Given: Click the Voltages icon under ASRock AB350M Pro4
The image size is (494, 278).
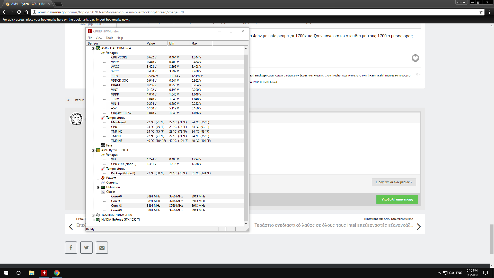Looking at the screenshot, I should point(103,53).
